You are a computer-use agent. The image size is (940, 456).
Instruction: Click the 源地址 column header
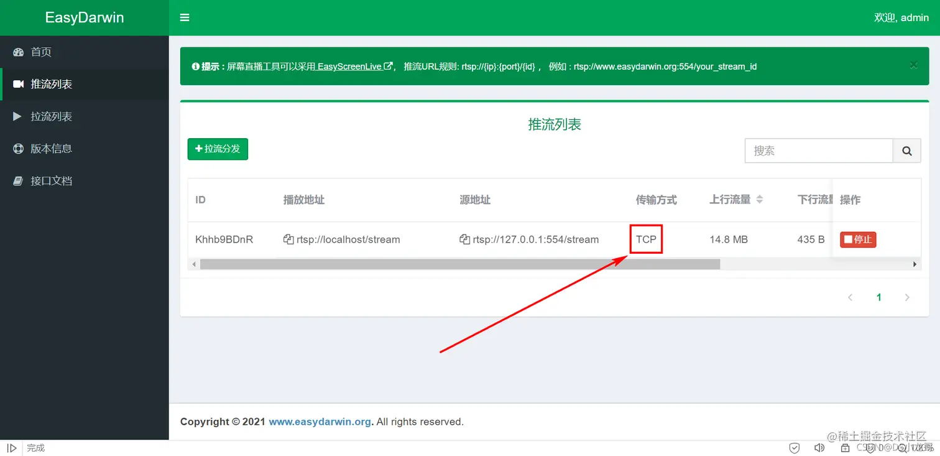tap(475, 200)
